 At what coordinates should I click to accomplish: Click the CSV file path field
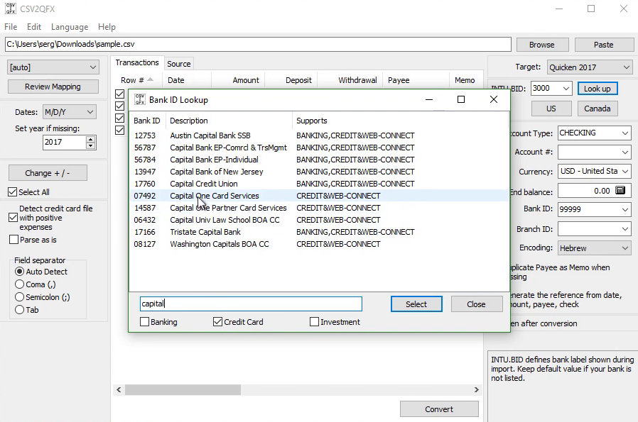pyautogui.click(x=258, y=44)
